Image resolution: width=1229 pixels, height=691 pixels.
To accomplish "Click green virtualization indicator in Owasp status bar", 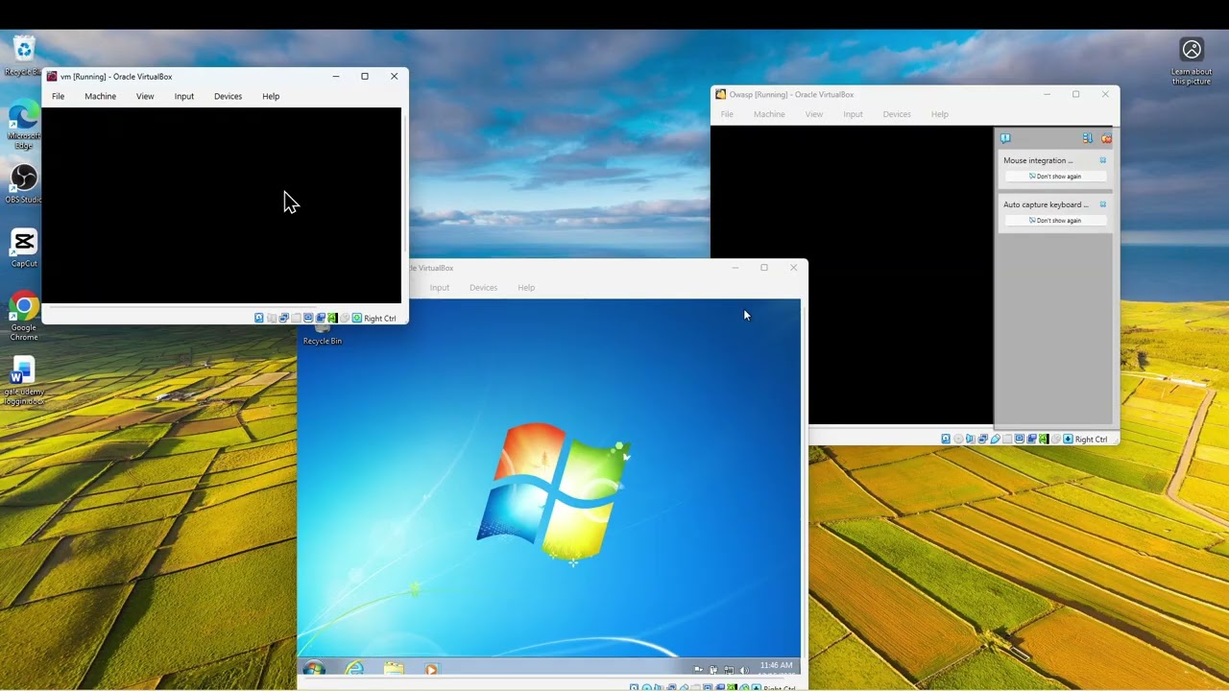I will coord(1044,439).
